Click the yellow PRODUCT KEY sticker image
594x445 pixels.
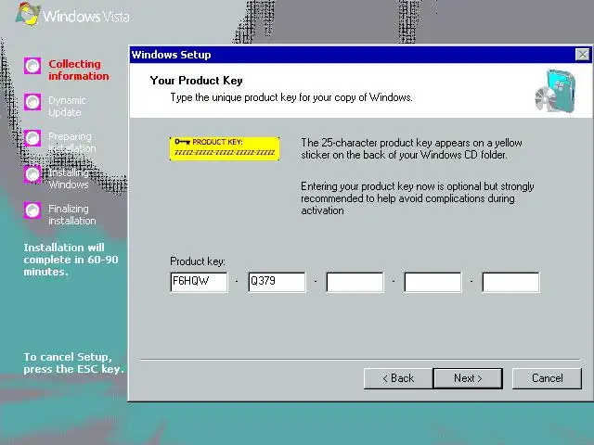(x=225, y=148)
